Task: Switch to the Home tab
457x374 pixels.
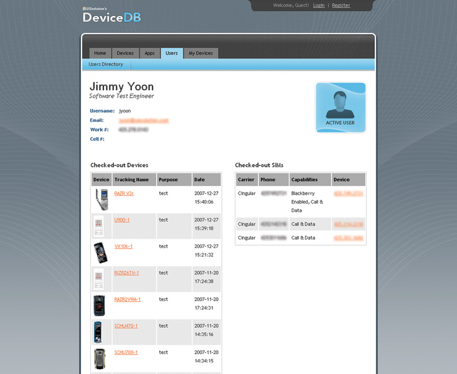Action: [x=100, y=53]
